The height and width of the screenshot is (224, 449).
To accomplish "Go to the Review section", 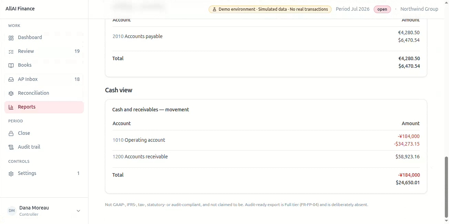I will (44, 51).
